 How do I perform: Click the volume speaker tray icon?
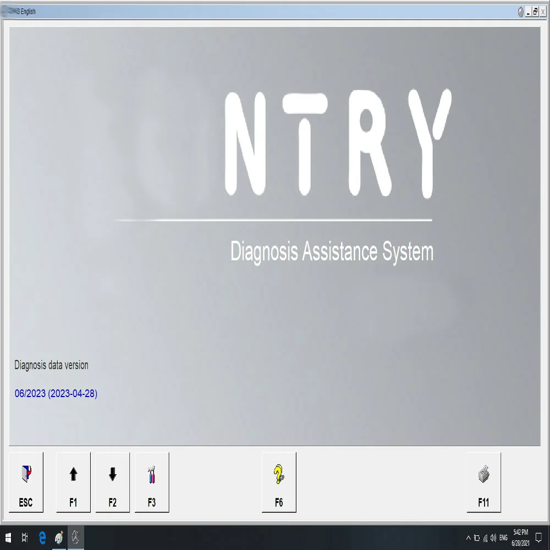click(493, 538)
